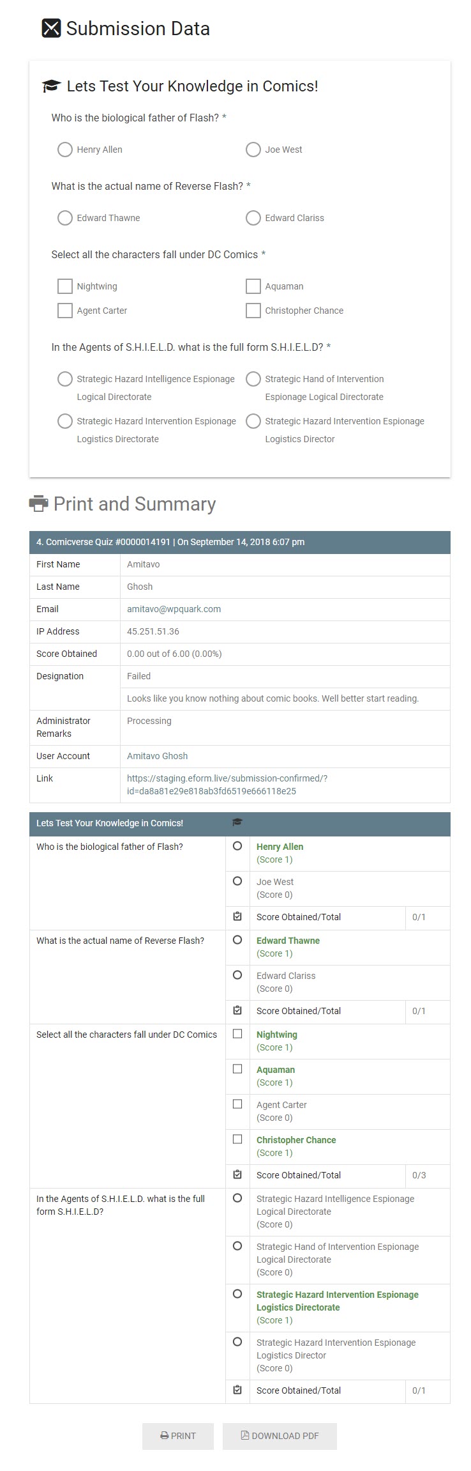This screenshot has width=471, height=1471.
Task: Check the Agent Carter option
Action: [x=65, y=311]
